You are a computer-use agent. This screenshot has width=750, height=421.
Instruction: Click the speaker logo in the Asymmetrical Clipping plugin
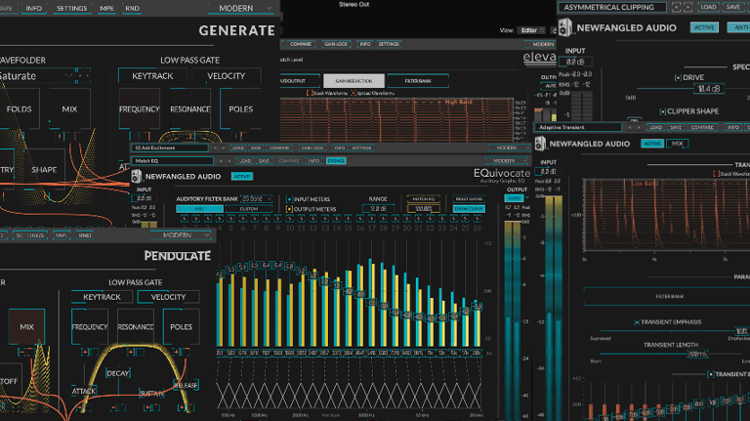point(565,27)
